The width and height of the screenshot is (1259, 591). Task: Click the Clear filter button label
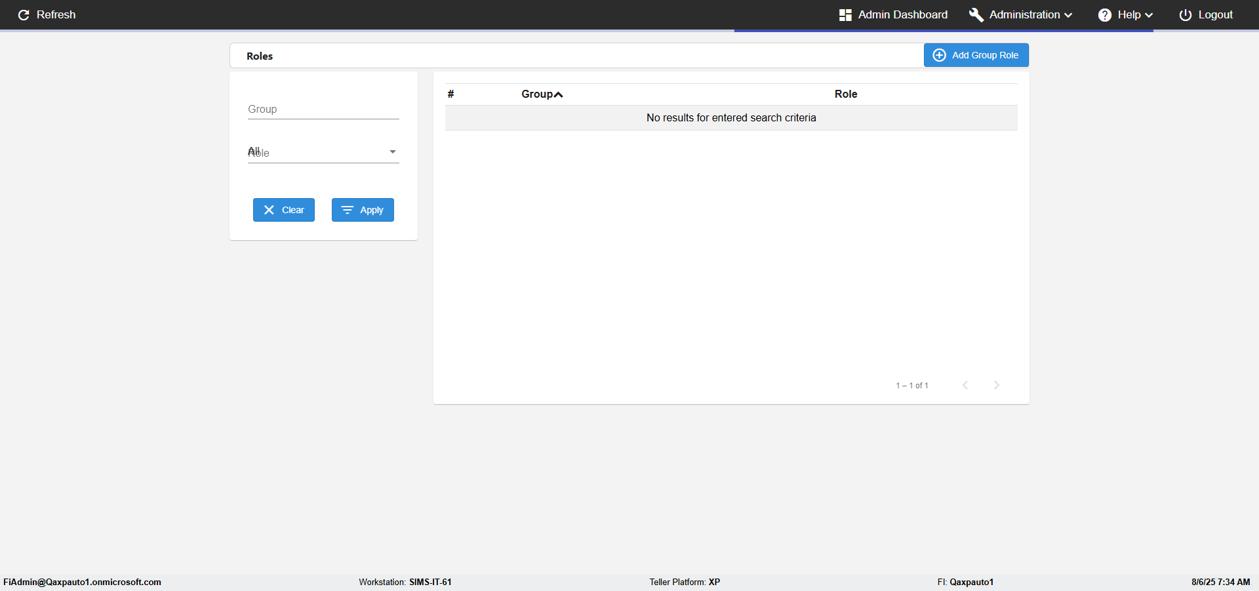[x=293, y=210]
